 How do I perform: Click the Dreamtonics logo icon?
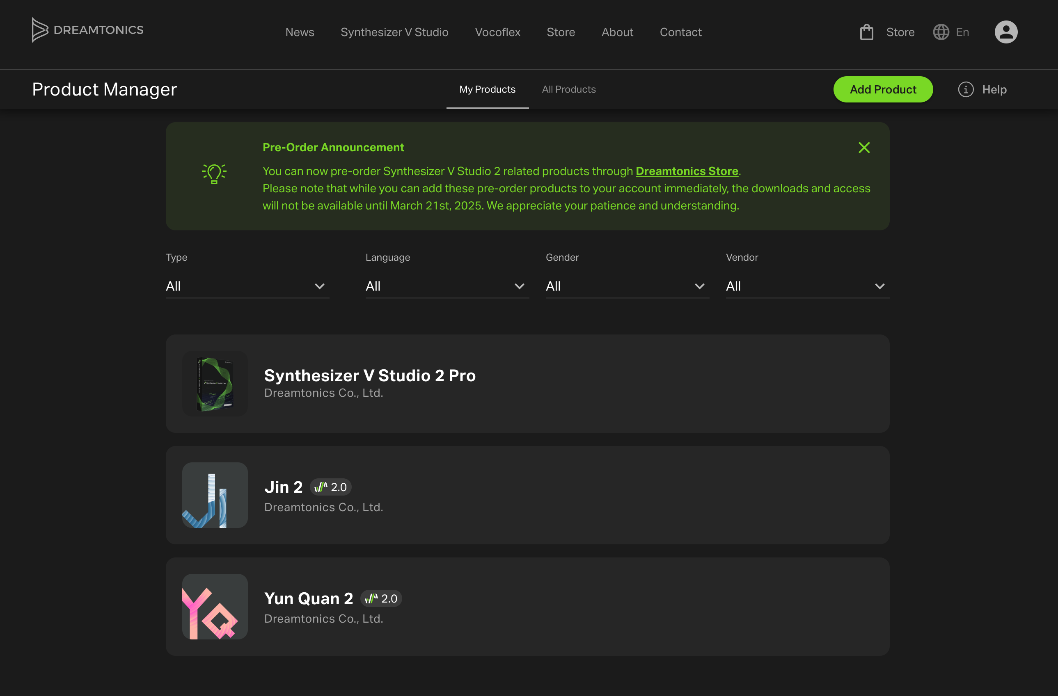(39, 30)
